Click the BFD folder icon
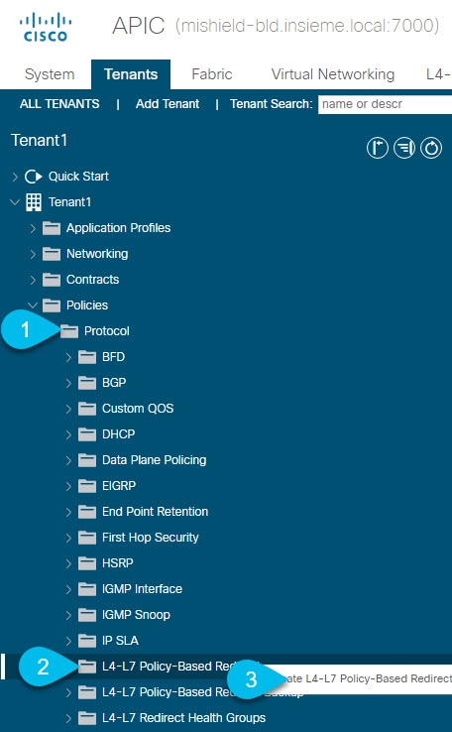This screenshot has width=452, height=732. pyautogui.click(x=87, y=357)
